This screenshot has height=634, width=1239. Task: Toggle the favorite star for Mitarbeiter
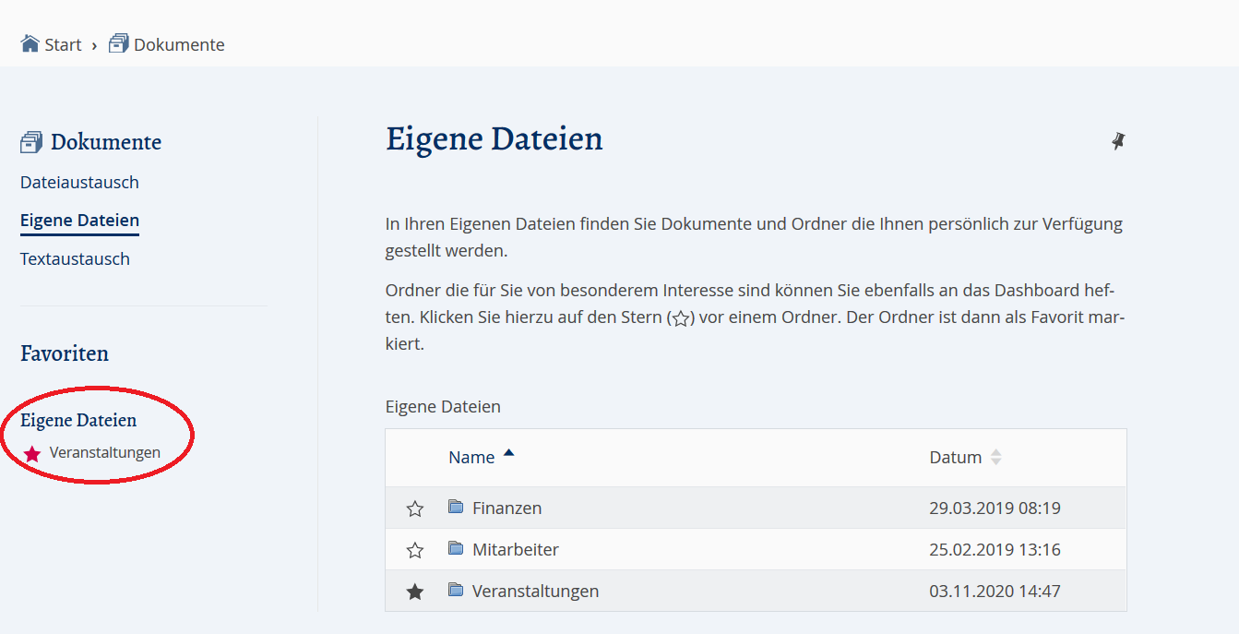coord(414,549)
